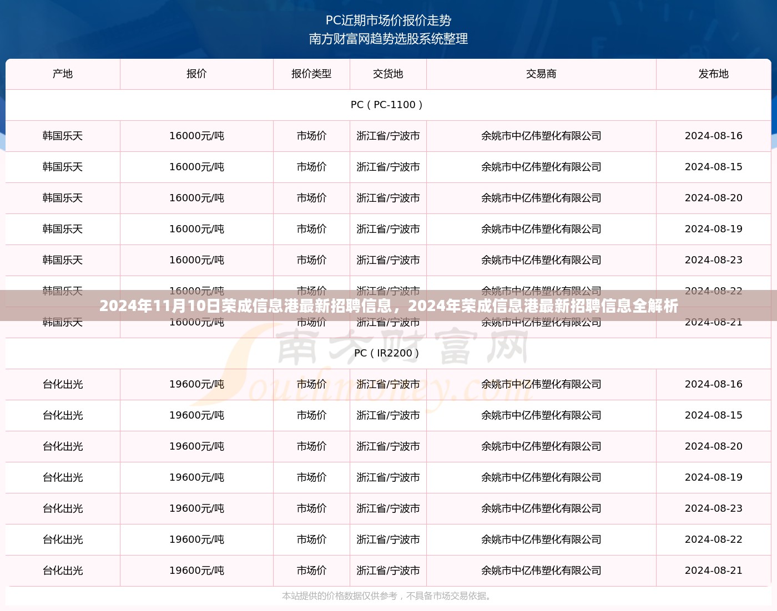This screenshot has width=777, height=611.
Task: Click 台化出光 in the IR2200 2024-08-21 row
Action: tap(63, 571)
